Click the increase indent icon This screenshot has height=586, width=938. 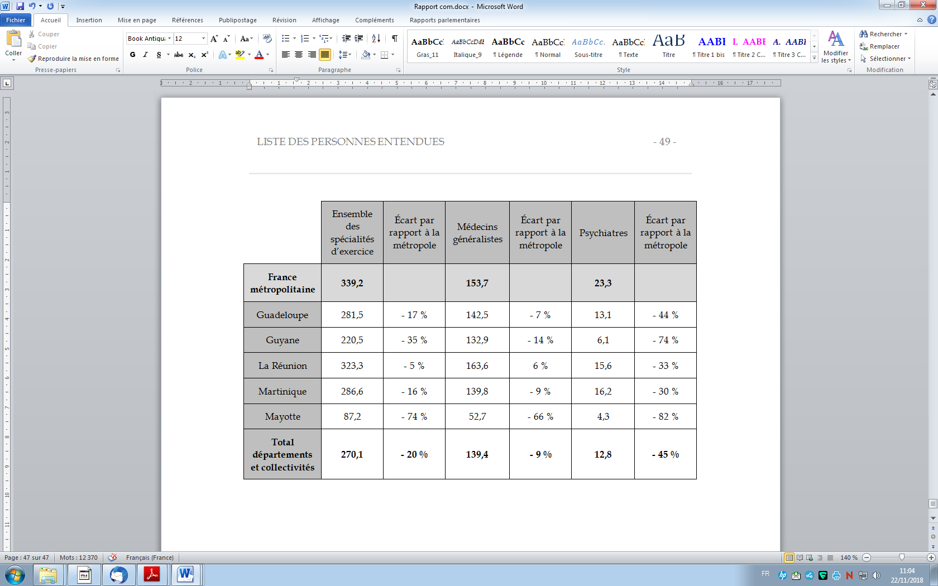click(x=358, y=39)
